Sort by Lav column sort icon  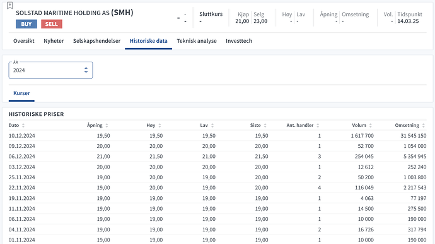212,125
